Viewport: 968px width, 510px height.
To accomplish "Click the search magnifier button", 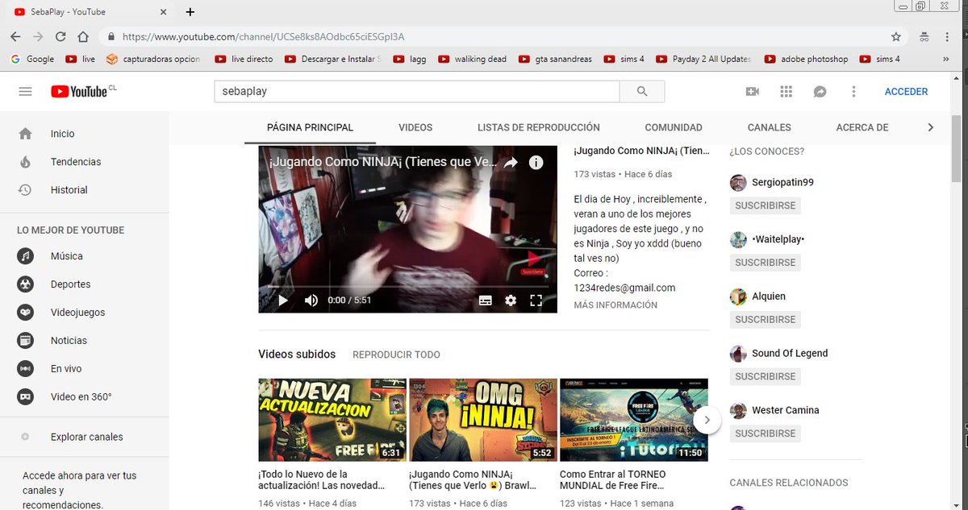I will tap(642, 92).
